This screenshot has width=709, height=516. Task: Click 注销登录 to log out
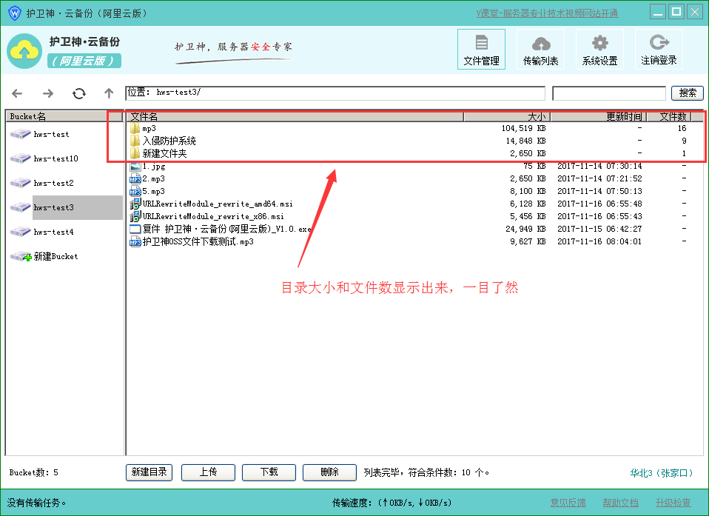(x=659, y=50)
